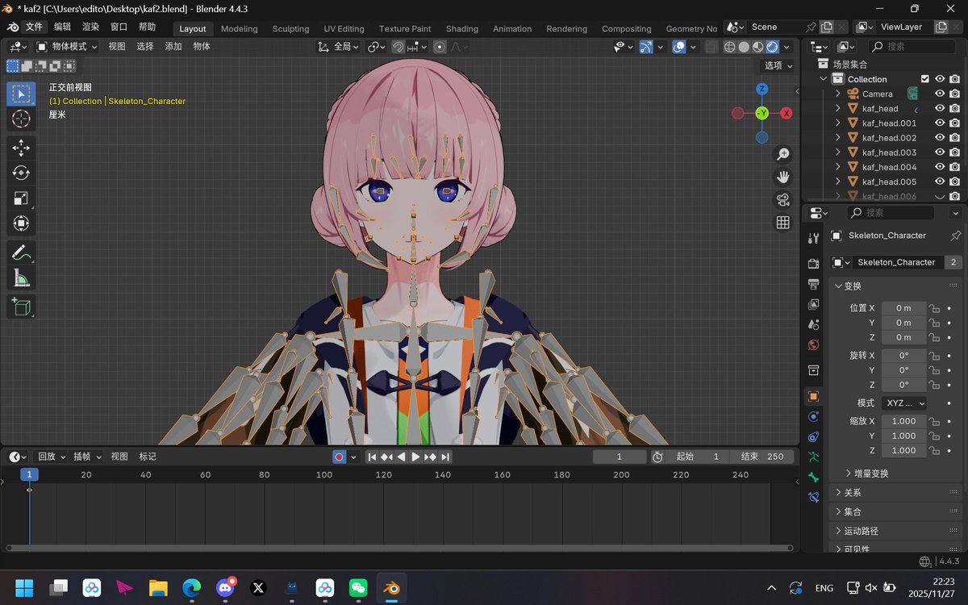968x605 pixels.
Task: Open the 添加 menu in viewport header
Action: 173,47
